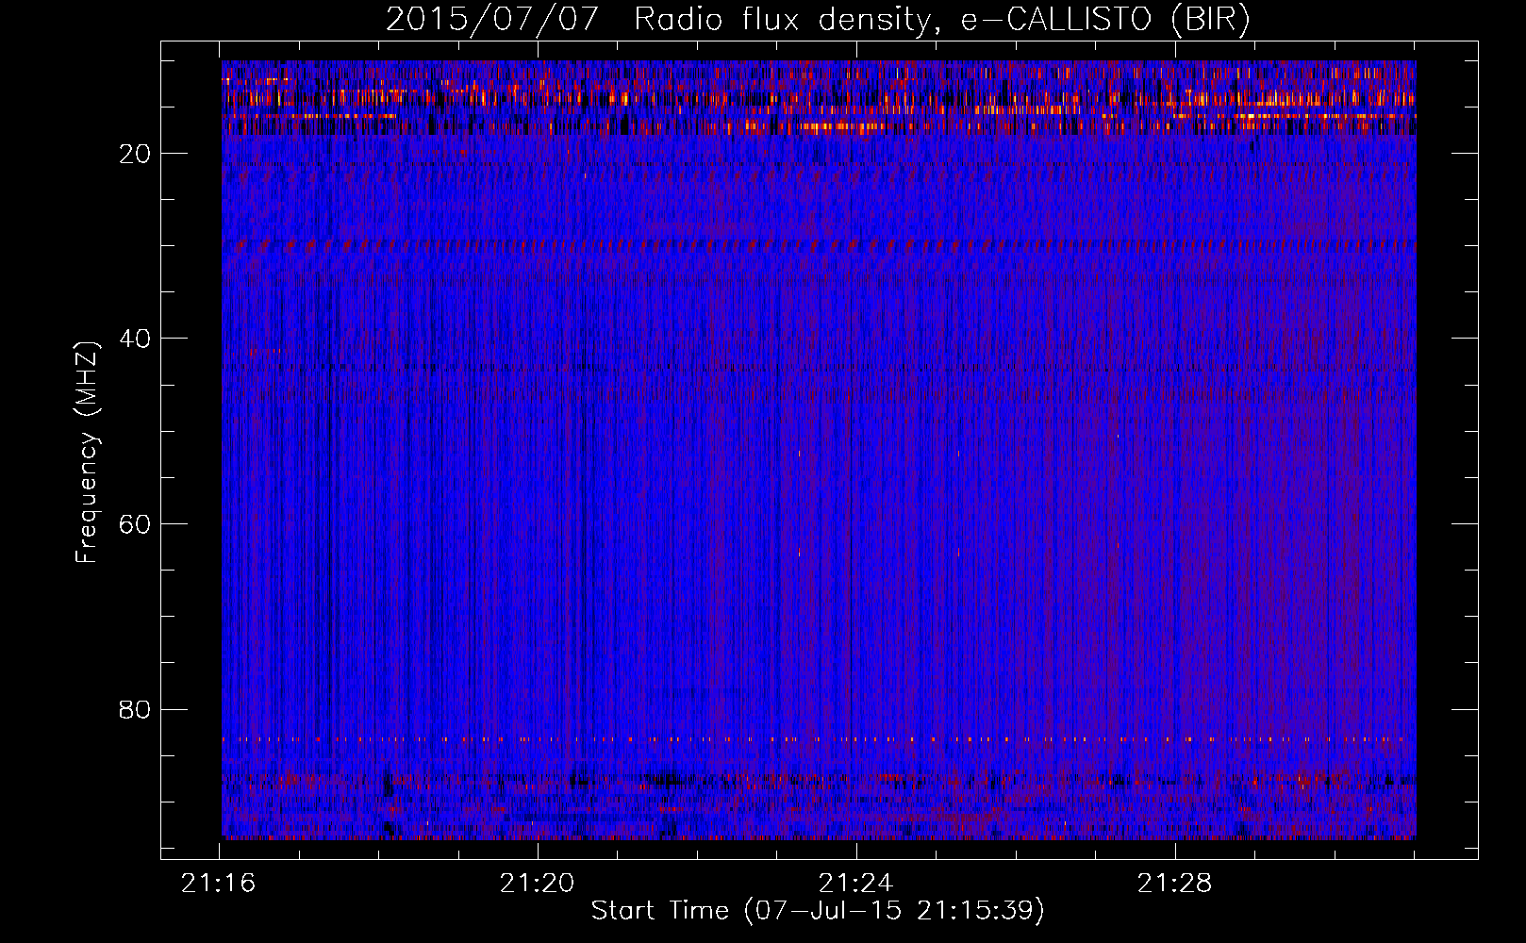
Task: Click the reddish noisy band near 88 MHz
Action: [819, 780]
